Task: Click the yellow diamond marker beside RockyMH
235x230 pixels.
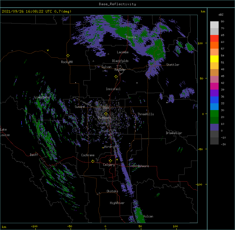Action: pyautogui.click(x=68, y=56)
